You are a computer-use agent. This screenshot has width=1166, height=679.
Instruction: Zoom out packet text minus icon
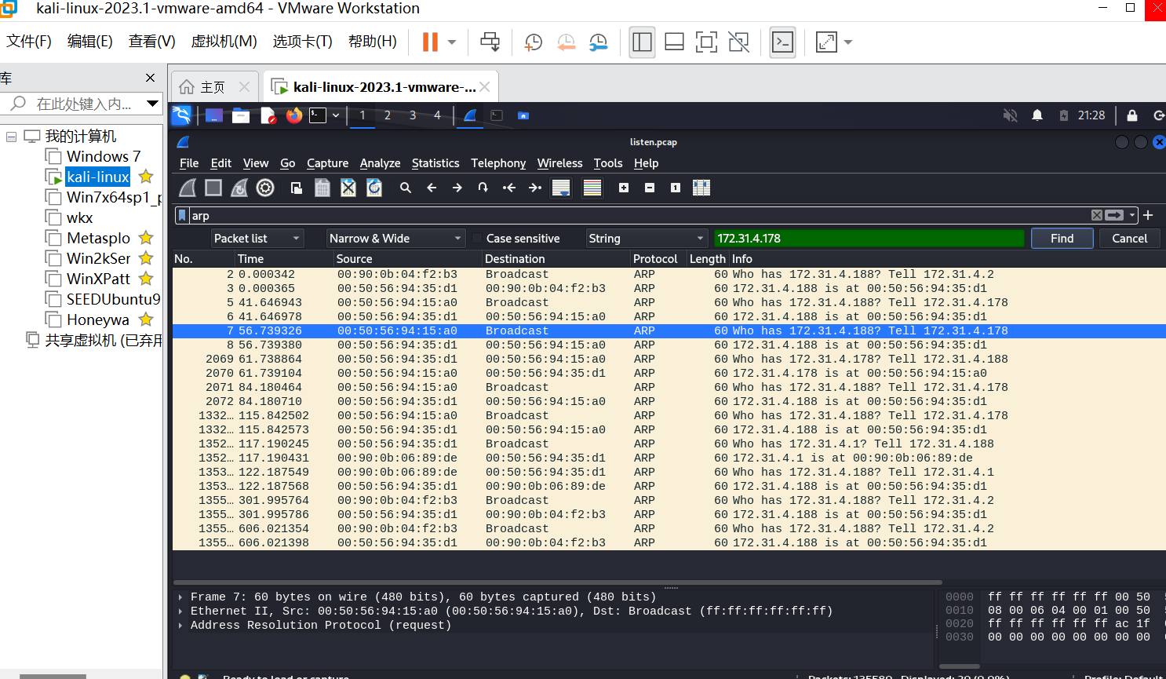(x=650, y=188)
